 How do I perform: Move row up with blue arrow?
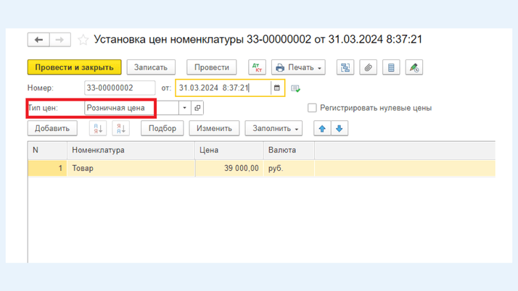[322, 129]
